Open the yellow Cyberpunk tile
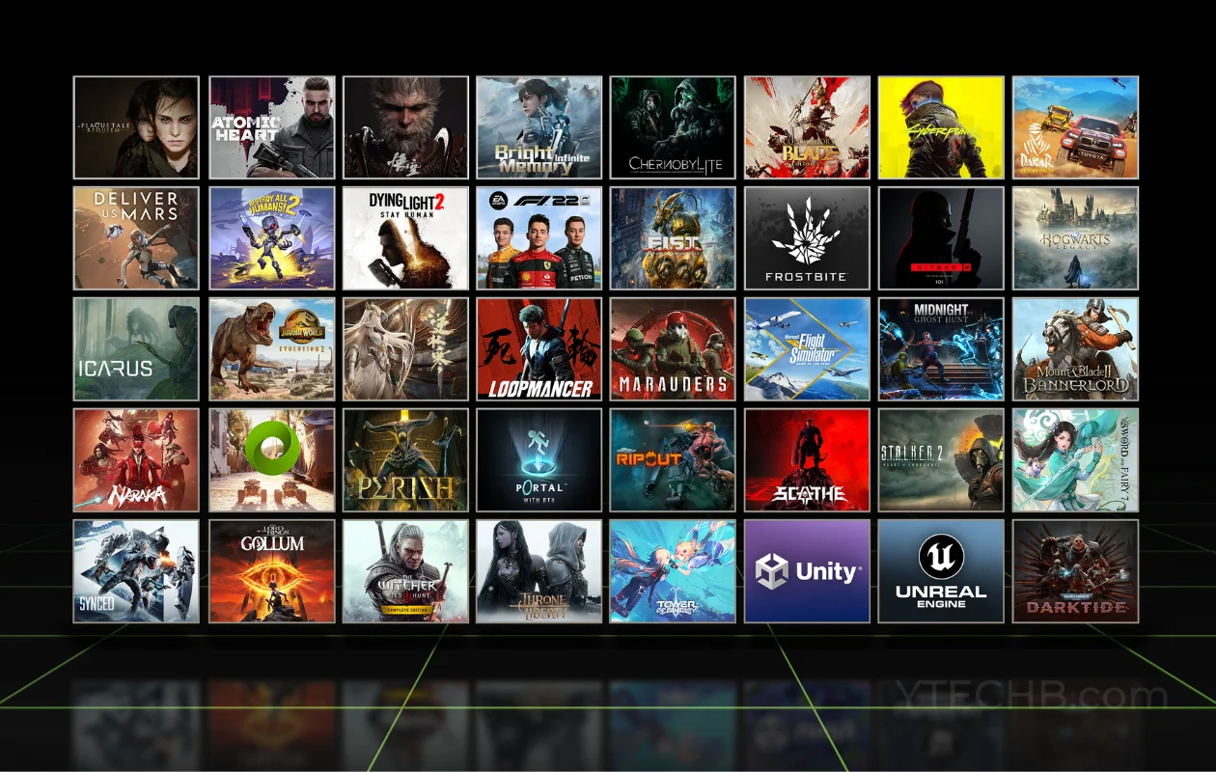 point(941,127)
